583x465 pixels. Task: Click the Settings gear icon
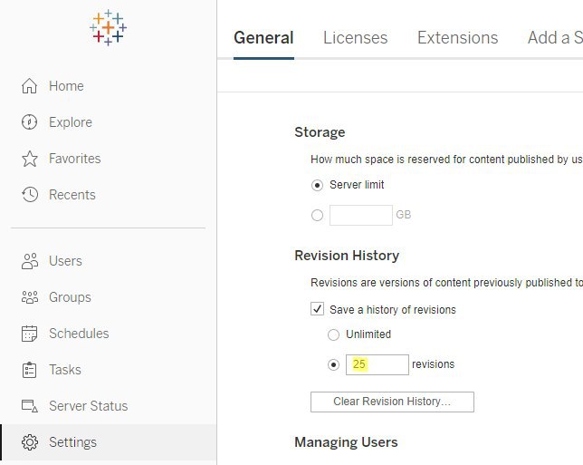coord(29,442)
